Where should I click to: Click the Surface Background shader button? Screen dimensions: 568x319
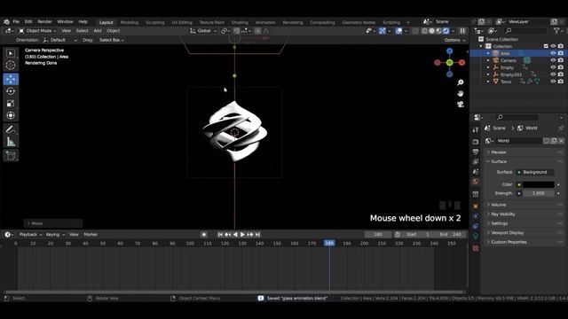(x=534, y=172)
